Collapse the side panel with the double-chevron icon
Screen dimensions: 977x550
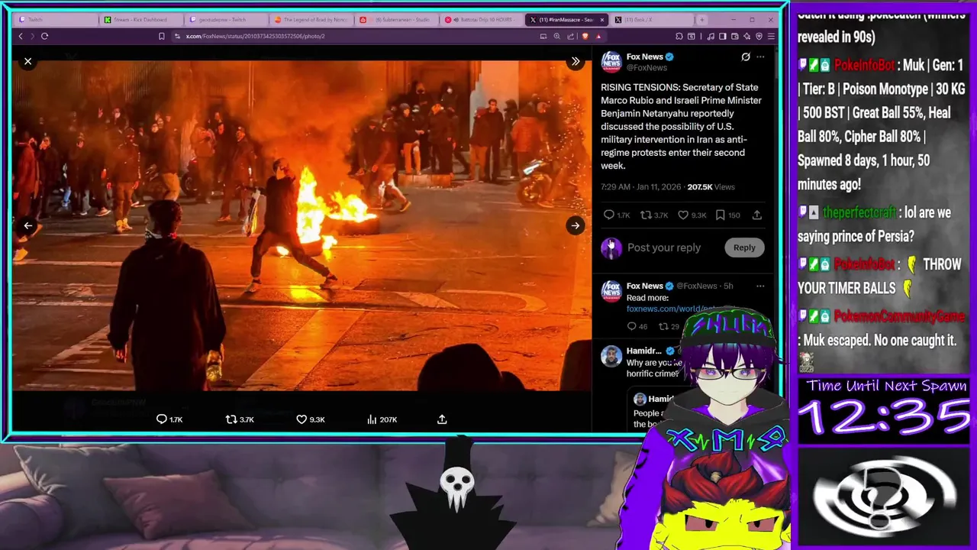[x=576, y=61]
